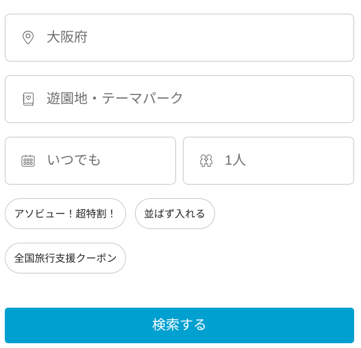This screenshot has width=361, height=348.
Task: Toggle the 並ばず入れる filter chip
Action: point(175,214)
